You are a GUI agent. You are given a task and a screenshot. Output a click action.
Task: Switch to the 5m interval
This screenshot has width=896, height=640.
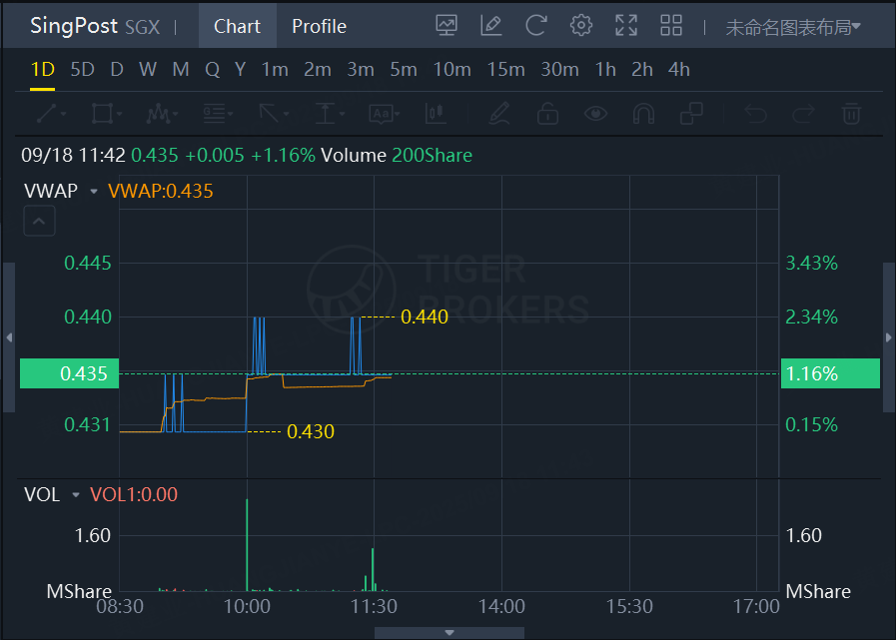404,70
